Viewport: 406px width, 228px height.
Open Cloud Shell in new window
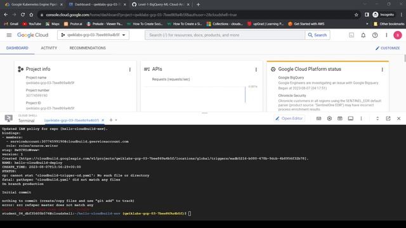[x=388, y=118]
